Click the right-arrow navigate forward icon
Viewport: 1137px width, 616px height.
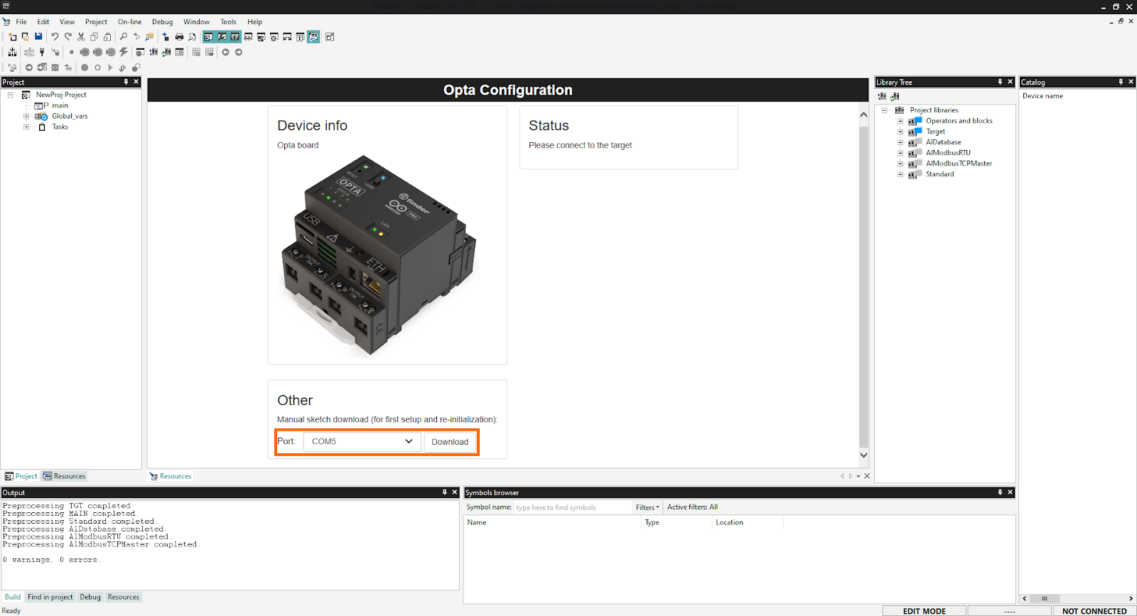[x=239, y=52]
